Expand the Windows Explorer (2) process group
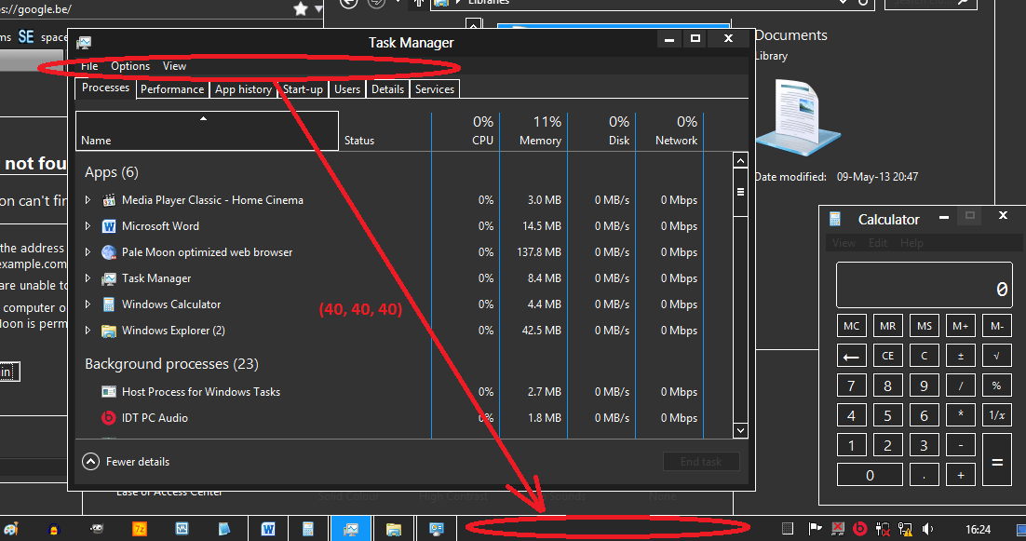The image size is (1026, 541). click(88, 331)
